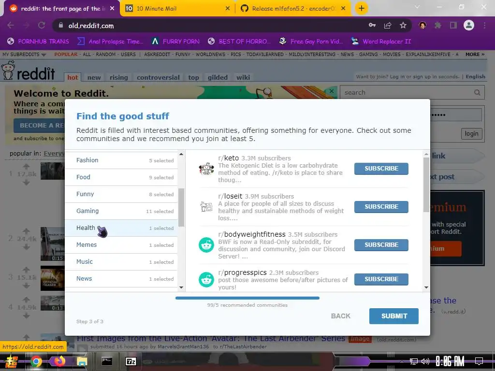The height and width of the screenshot is (371, 495).
Task: Subscribe to r/keto community
Action: [x=381, y=169]
